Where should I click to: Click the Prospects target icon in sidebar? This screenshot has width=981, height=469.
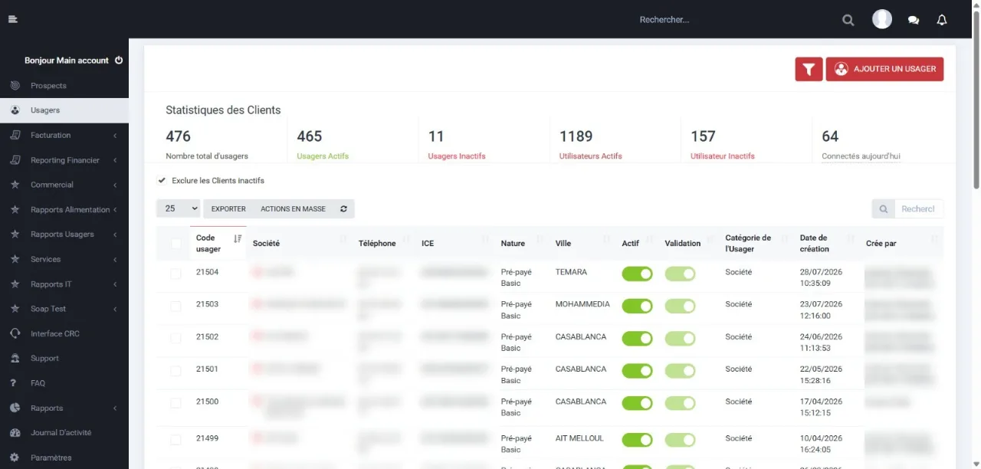click(x=15, y=85)
